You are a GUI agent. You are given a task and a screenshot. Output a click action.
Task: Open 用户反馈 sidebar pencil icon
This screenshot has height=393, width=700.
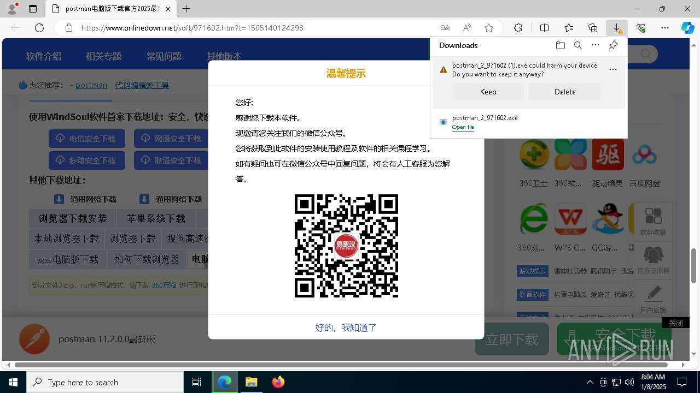point(654,298)
